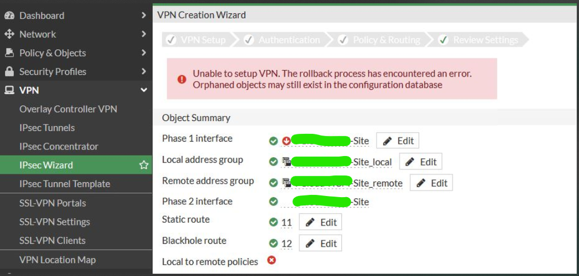
Task: Click the Network move-arrows icon
Action: [x=9, y=34]
